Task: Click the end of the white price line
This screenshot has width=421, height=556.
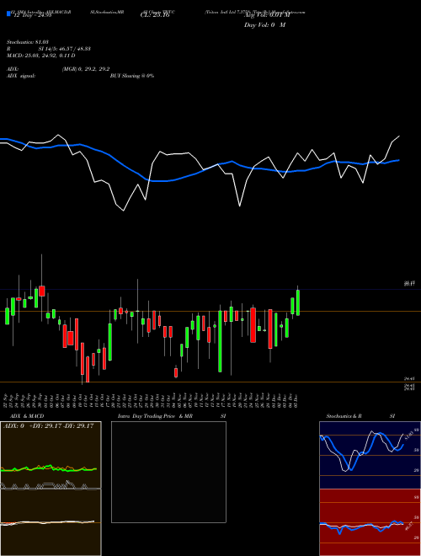Action: 399,136
